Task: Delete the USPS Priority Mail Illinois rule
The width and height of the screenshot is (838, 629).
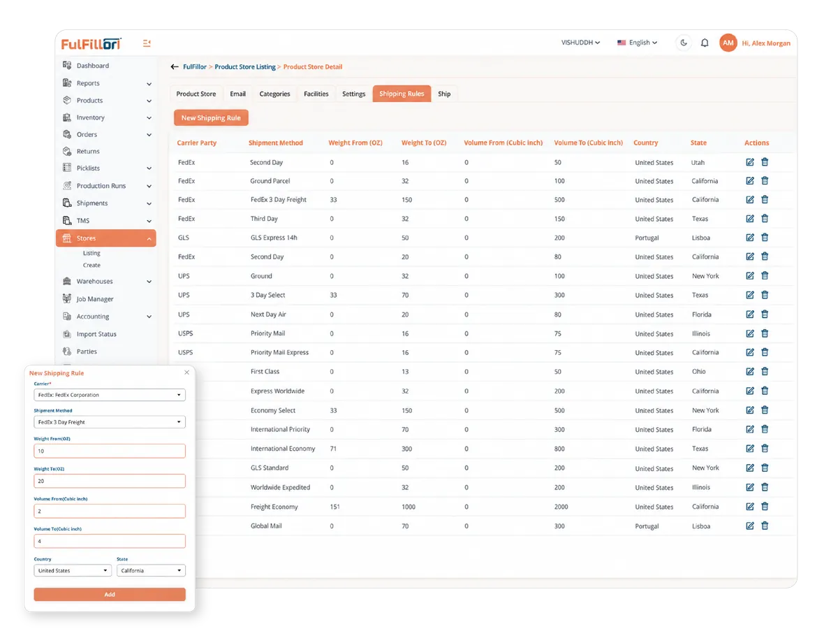Action: pyautogui.click(x=765, y=333)
